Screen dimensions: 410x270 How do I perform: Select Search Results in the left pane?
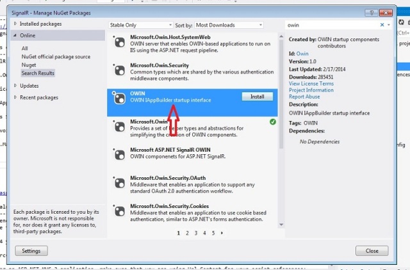click(38, 73)
